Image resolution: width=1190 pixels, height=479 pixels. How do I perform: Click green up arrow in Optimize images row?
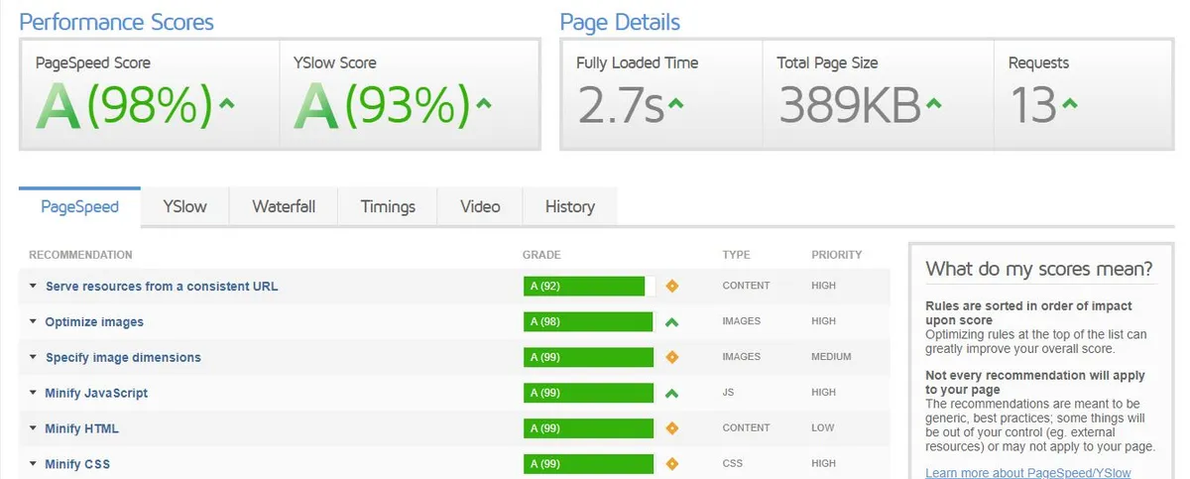(671, 322)
